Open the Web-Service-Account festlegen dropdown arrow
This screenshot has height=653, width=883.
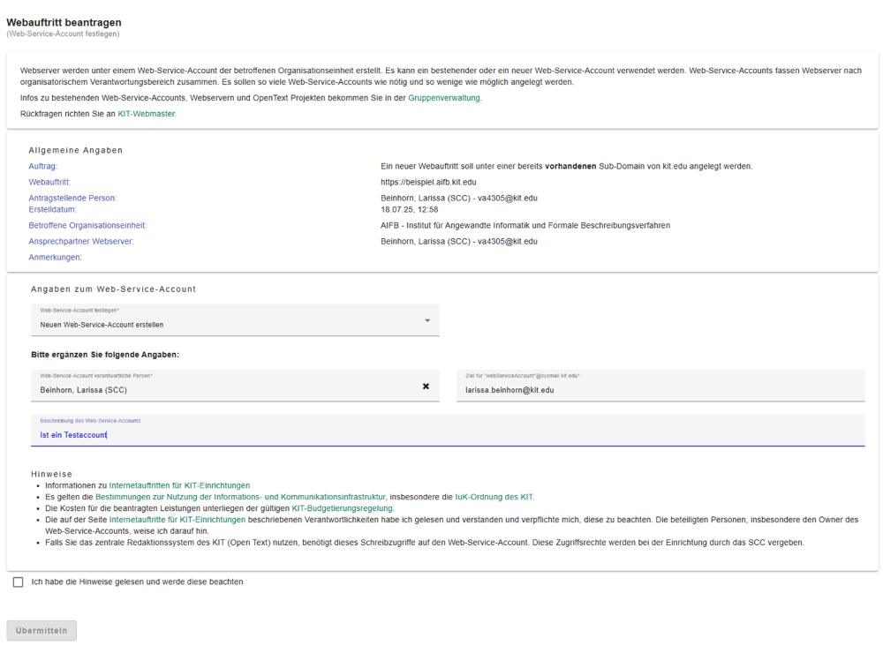(x=427, y=320)
